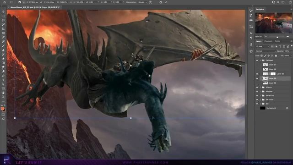Viewport: 293px width, 165px height.
Task: Expand the Effects group
Action: click(260, 88)
